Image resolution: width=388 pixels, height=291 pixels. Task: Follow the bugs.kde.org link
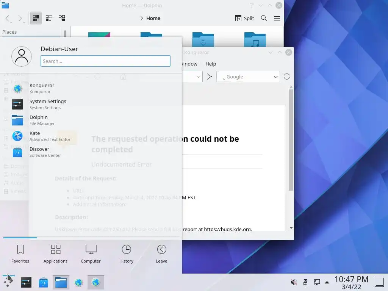coord(228,229)
